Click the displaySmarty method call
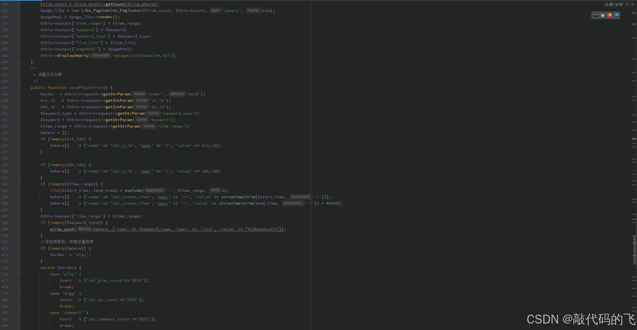This screenshot has height=330, width=637. coord(72,55)
